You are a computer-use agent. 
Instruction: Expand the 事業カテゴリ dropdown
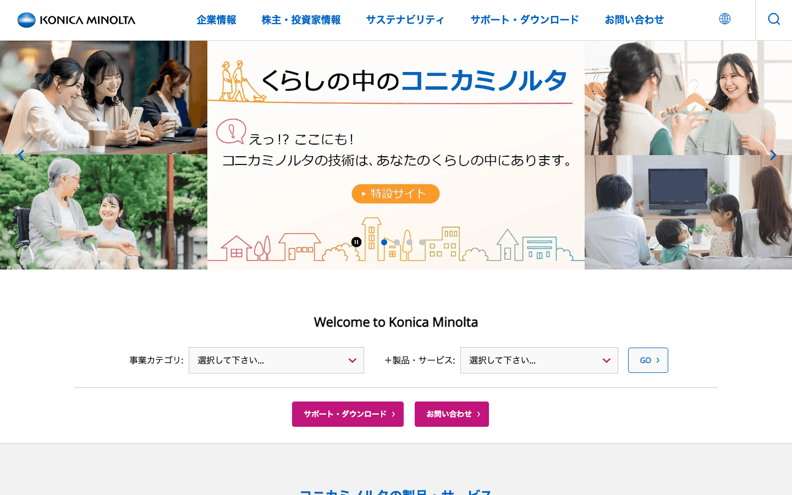coord(276,360)
